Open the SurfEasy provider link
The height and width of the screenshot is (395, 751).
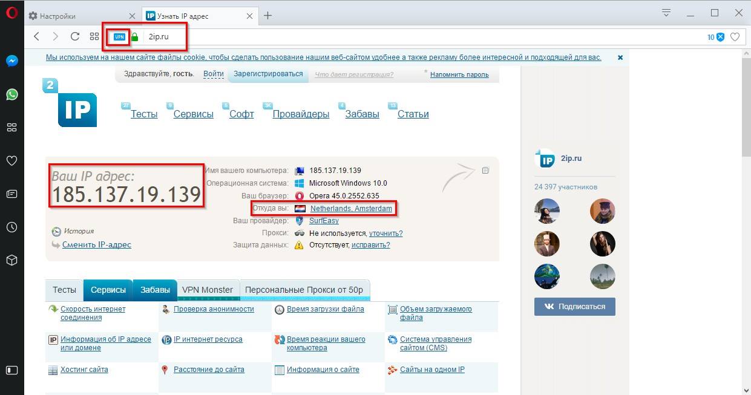324,221
